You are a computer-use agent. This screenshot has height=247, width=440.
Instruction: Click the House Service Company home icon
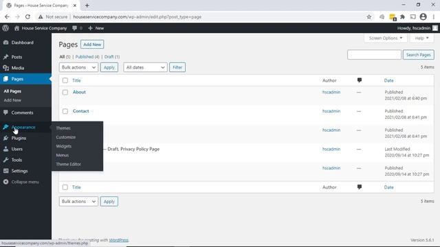pos(16,28)
